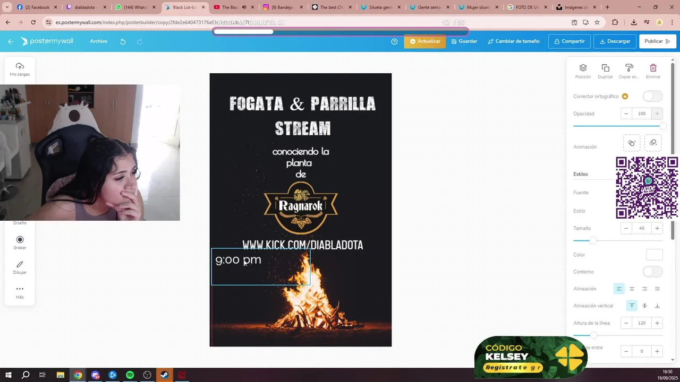
Task: Increase Opacidad value
Action: 657,114
